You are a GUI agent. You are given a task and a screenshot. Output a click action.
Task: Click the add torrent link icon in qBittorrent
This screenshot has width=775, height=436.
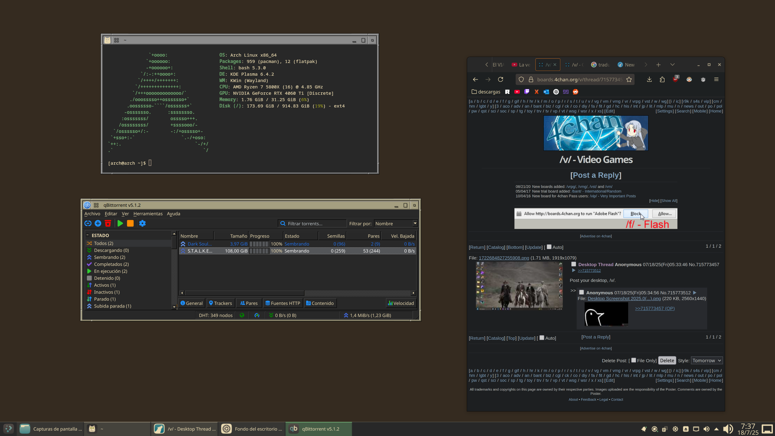[88, 223]
